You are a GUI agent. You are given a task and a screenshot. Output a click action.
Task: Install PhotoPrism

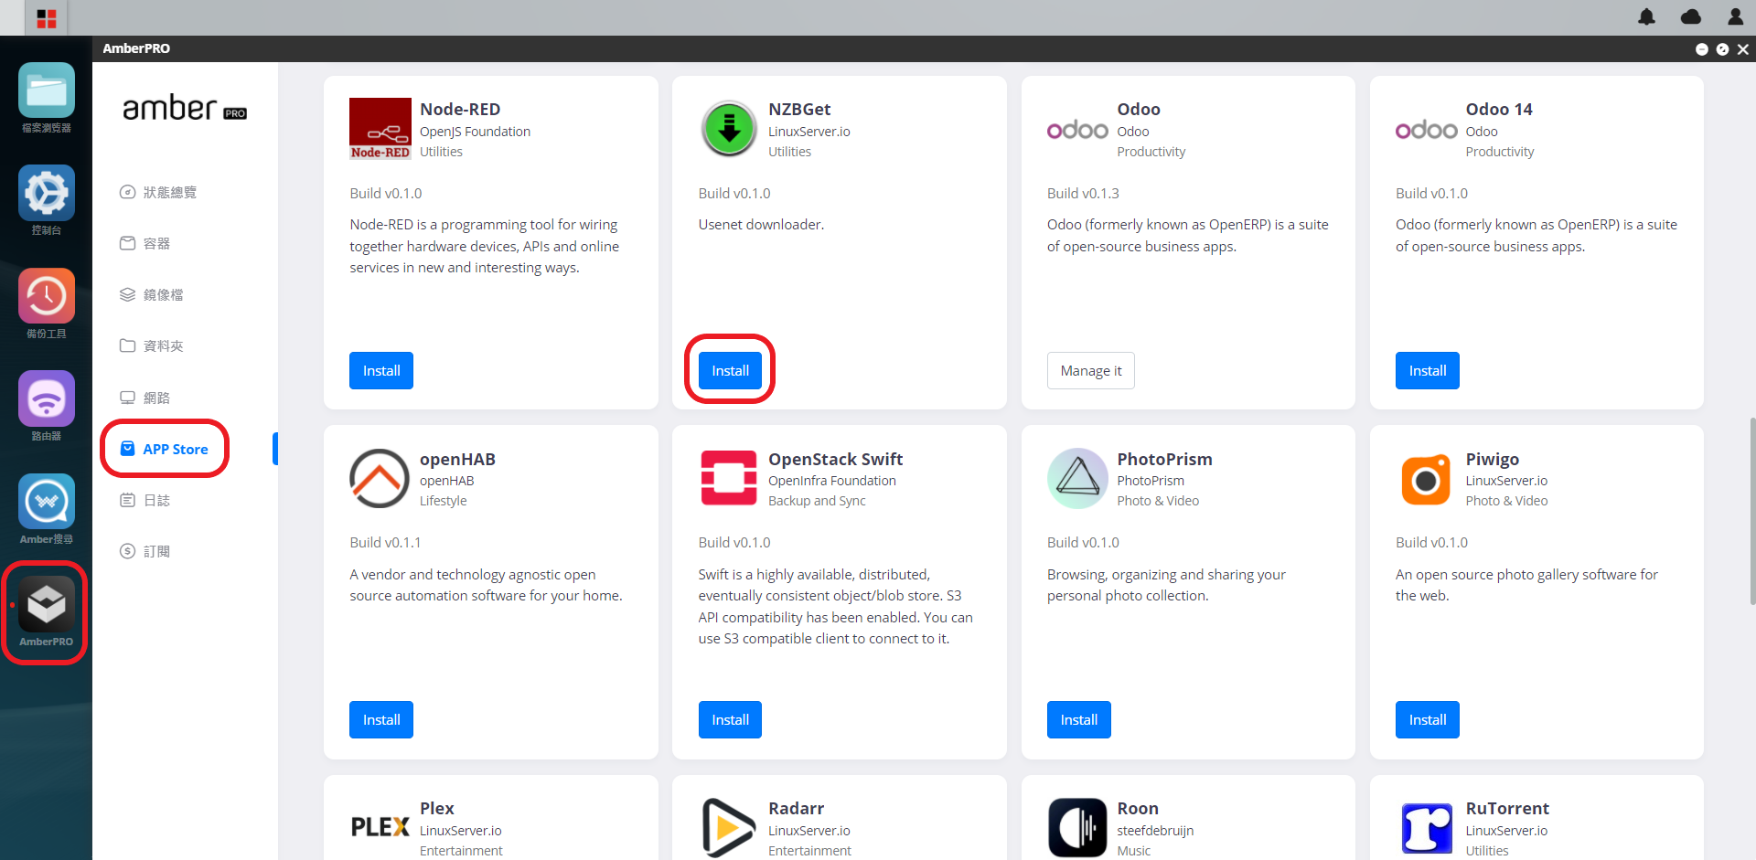[x=1079, y=719]
